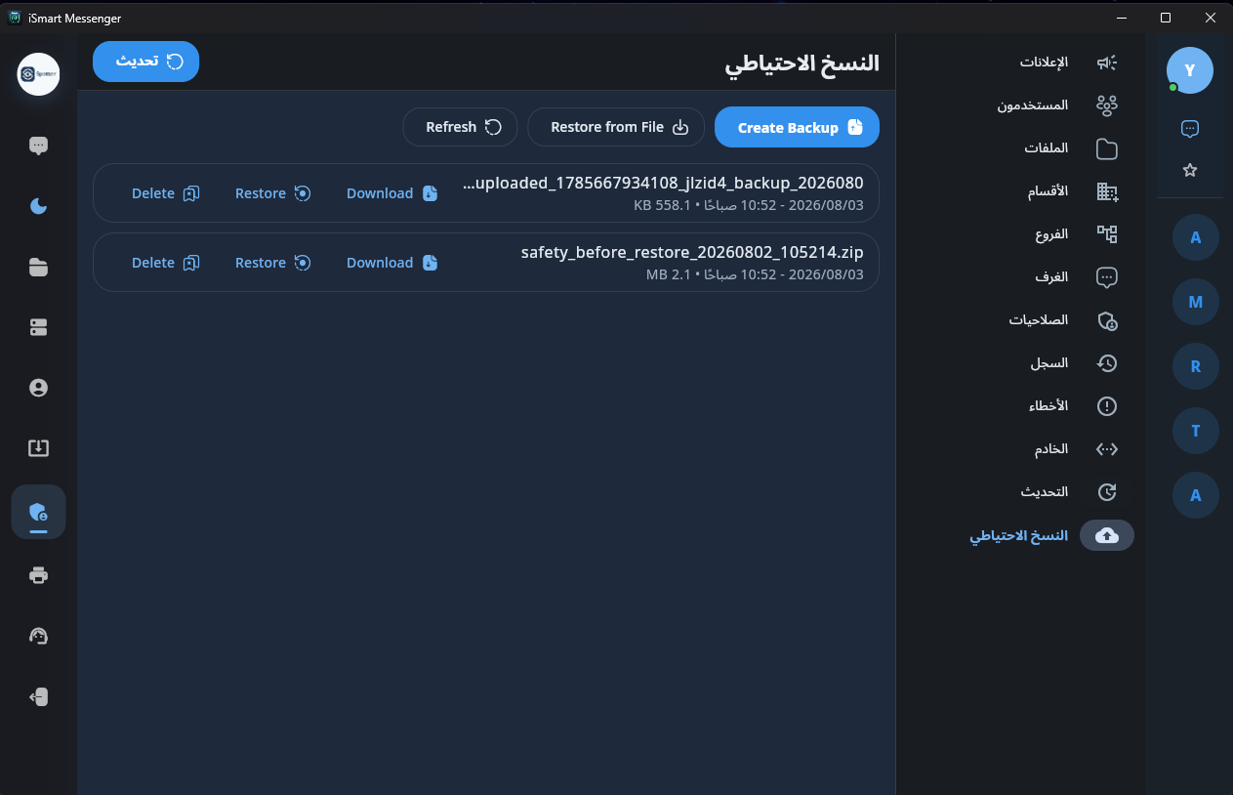Viewport: 1233px width, 795px height.
Task: Click the messages icon under Y avatar
Action: (1189, 128)
